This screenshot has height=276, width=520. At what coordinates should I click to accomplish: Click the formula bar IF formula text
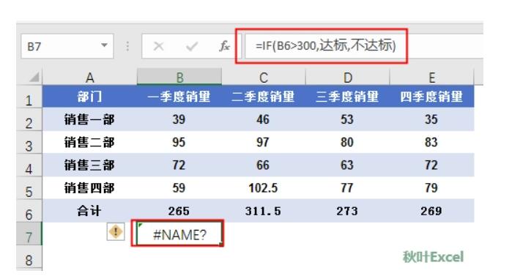click(x=326, y=45)
